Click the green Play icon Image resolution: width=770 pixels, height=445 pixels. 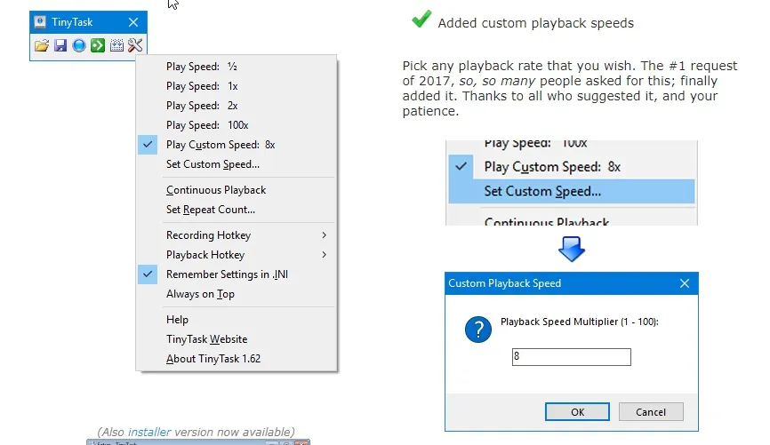pos(98,45)
